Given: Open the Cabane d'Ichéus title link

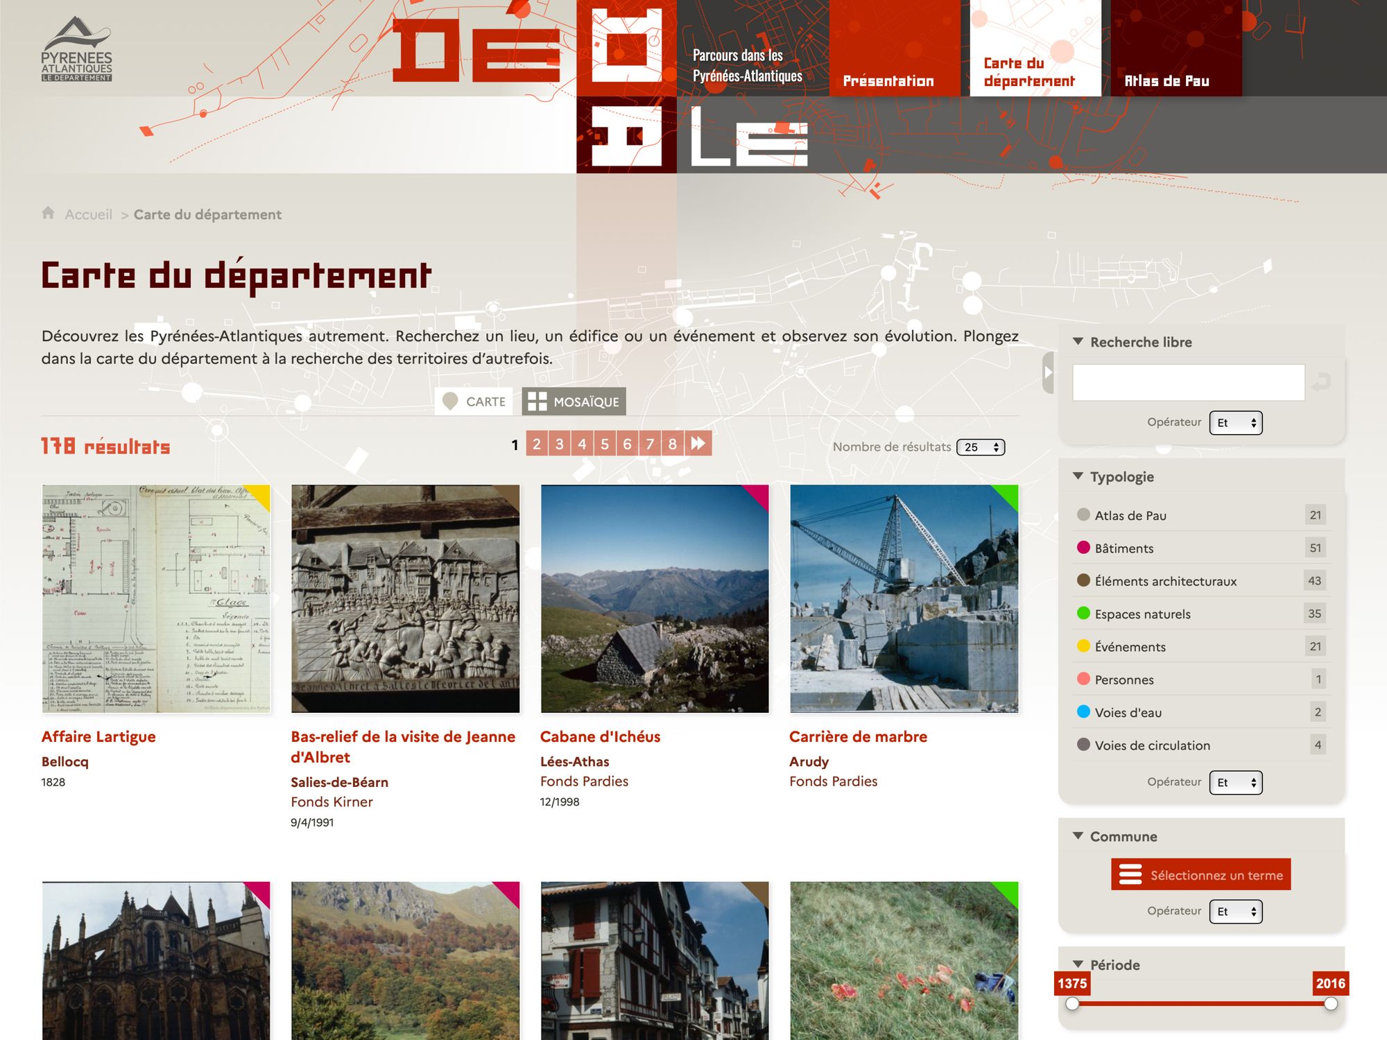Looking at the screenshot, I should [600, 736].
